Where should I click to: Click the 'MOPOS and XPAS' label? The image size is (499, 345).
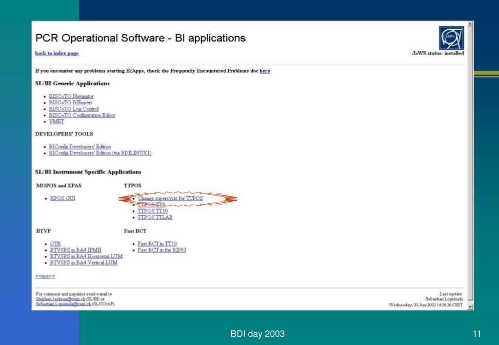pyautogui.click(x=59, y=185)
